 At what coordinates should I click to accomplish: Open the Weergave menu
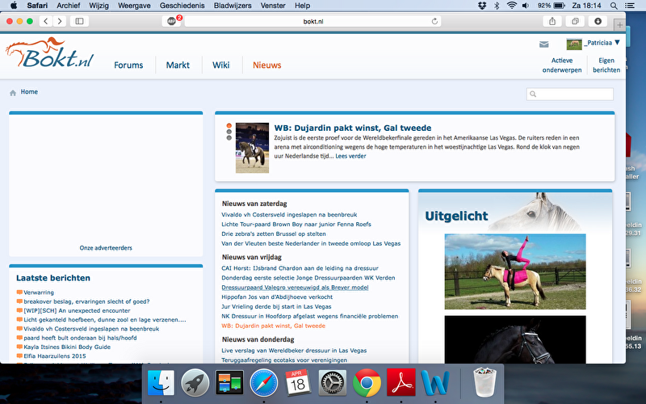[x=134, y=6]
